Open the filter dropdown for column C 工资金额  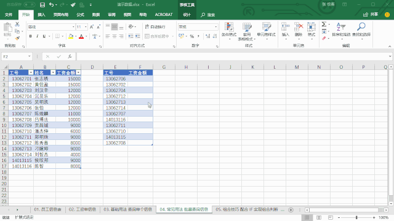click(x=78, y=72)
